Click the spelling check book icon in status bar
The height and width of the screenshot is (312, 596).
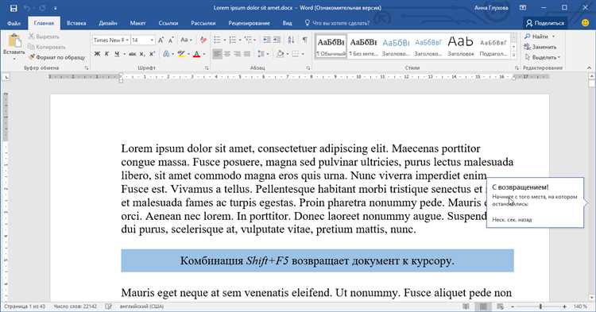tap(108, 306)
